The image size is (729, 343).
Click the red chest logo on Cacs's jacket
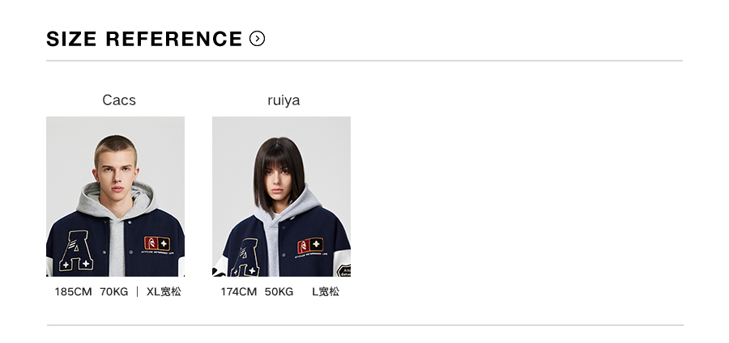point(157,243)
